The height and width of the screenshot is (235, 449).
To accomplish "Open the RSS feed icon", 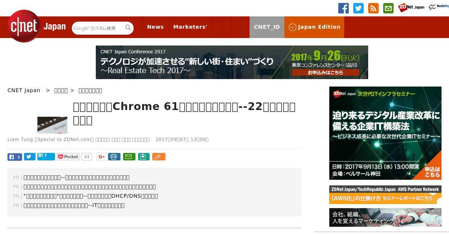I will (373, 8).
